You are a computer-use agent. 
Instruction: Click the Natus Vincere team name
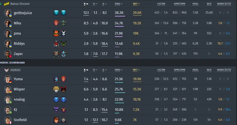[20, 4]
